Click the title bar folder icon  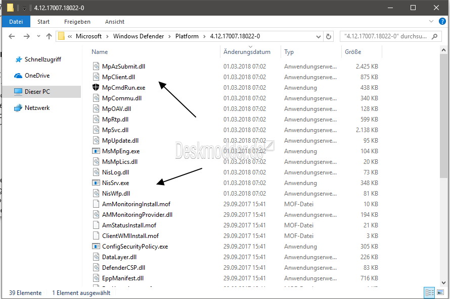pos(10,8)
